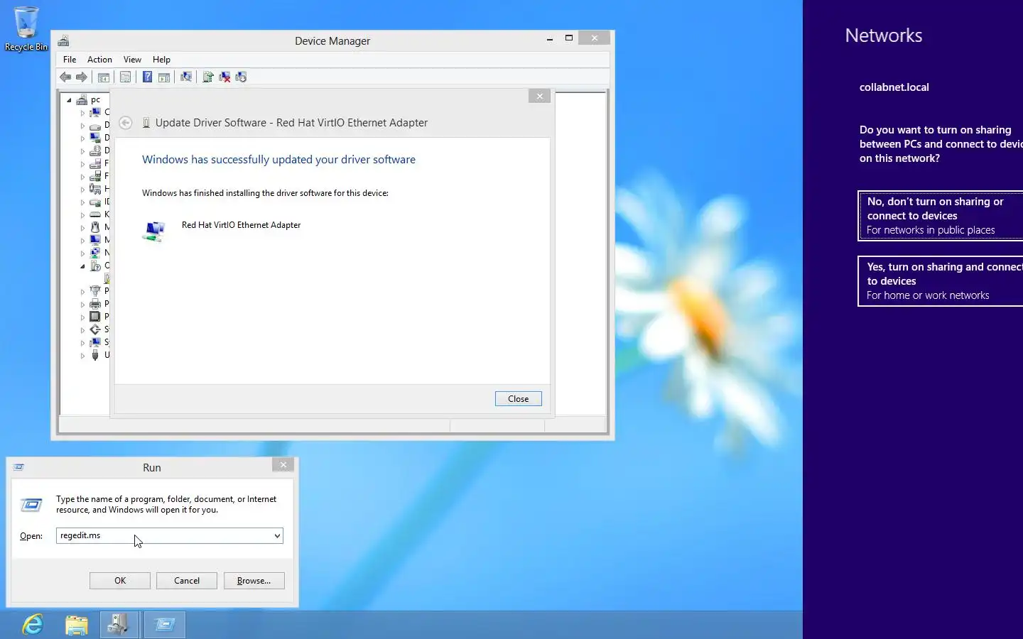Expand the IDE ATA/ATAPI controllers arrow
Viewport: 1023px width, 639px height.
[x=82, y=202]
